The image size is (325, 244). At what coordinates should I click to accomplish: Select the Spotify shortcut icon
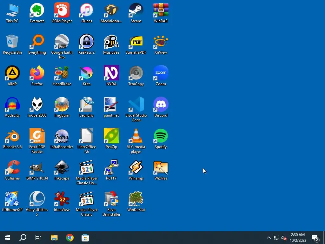coord(161,136)
